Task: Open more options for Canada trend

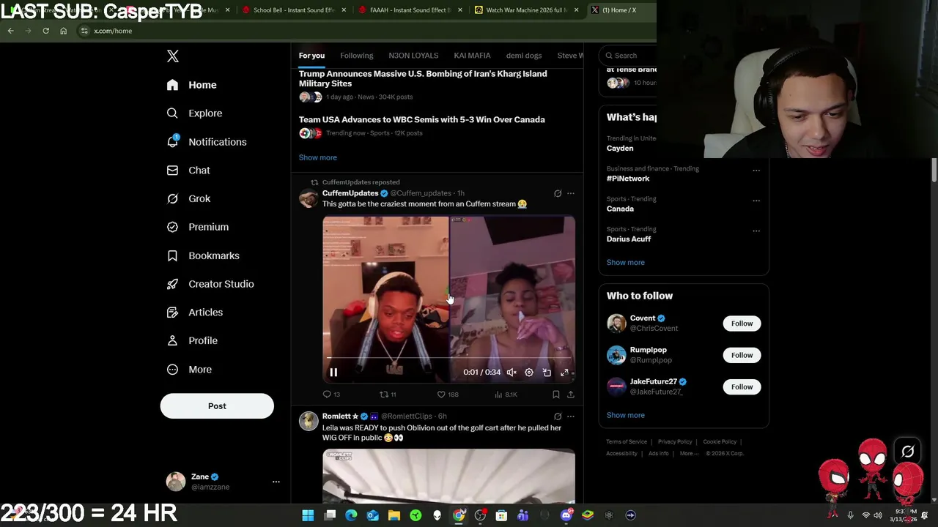Action: point(756,201)
